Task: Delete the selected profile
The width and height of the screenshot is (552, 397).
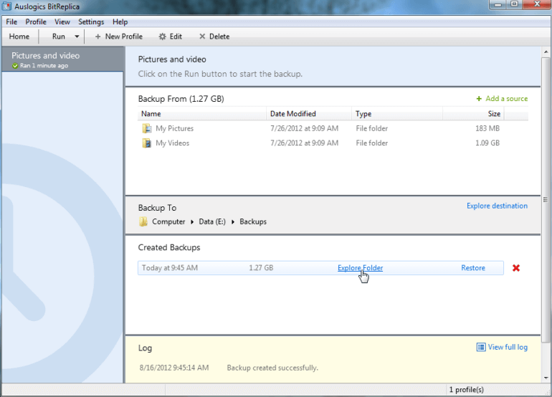Action: pyautogui.click(x=214, y=37)
